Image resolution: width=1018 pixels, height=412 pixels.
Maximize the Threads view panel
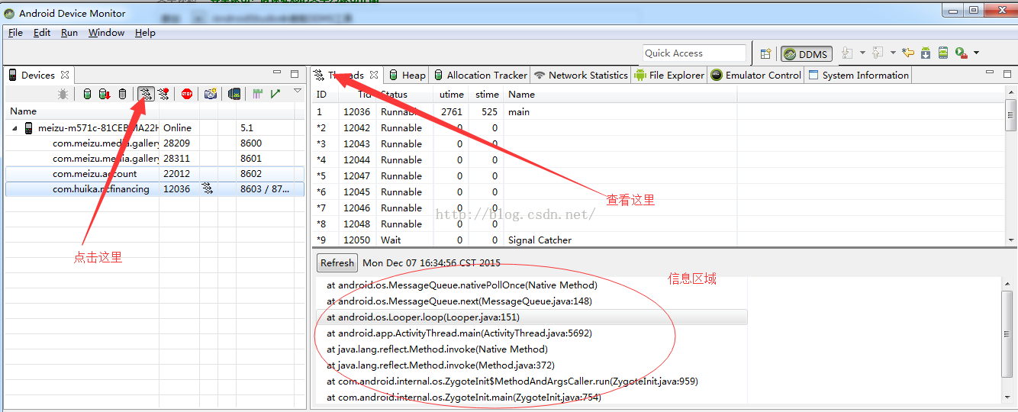pyautogui.click(x=1007, y=73)
